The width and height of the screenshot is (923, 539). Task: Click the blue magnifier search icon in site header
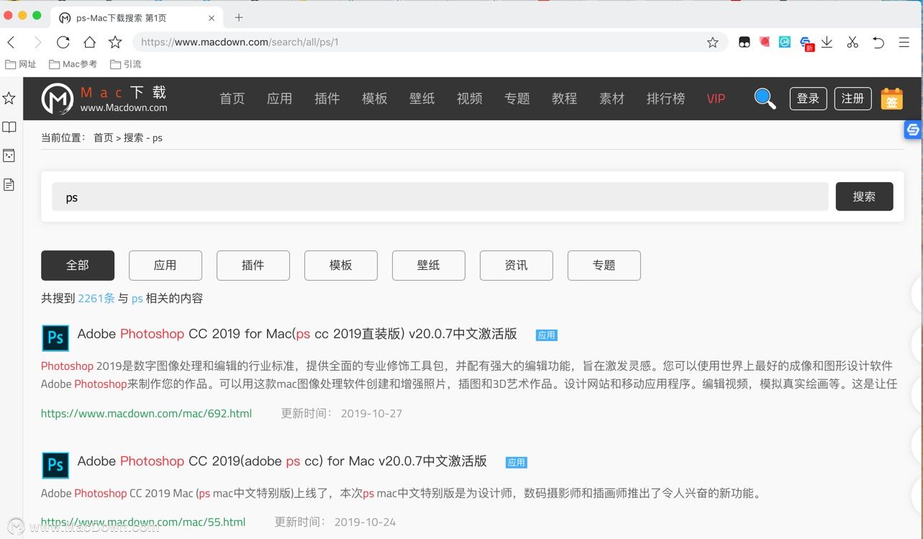[765, 99]
